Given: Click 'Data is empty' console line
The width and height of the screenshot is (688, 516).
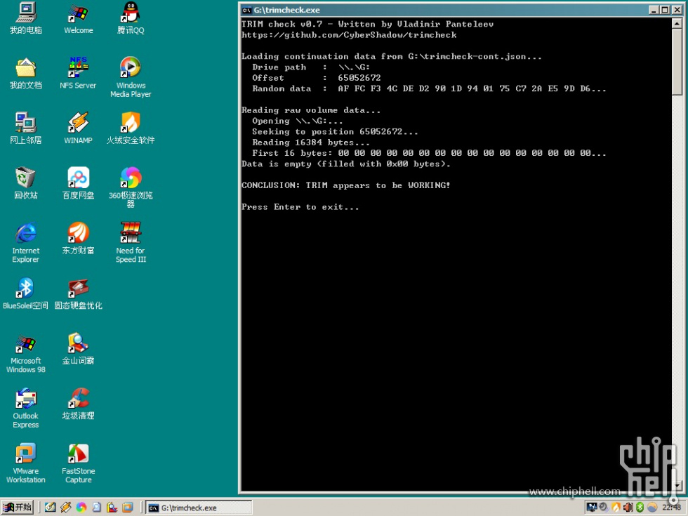Looking at the screenshot, I should (345, 164).
